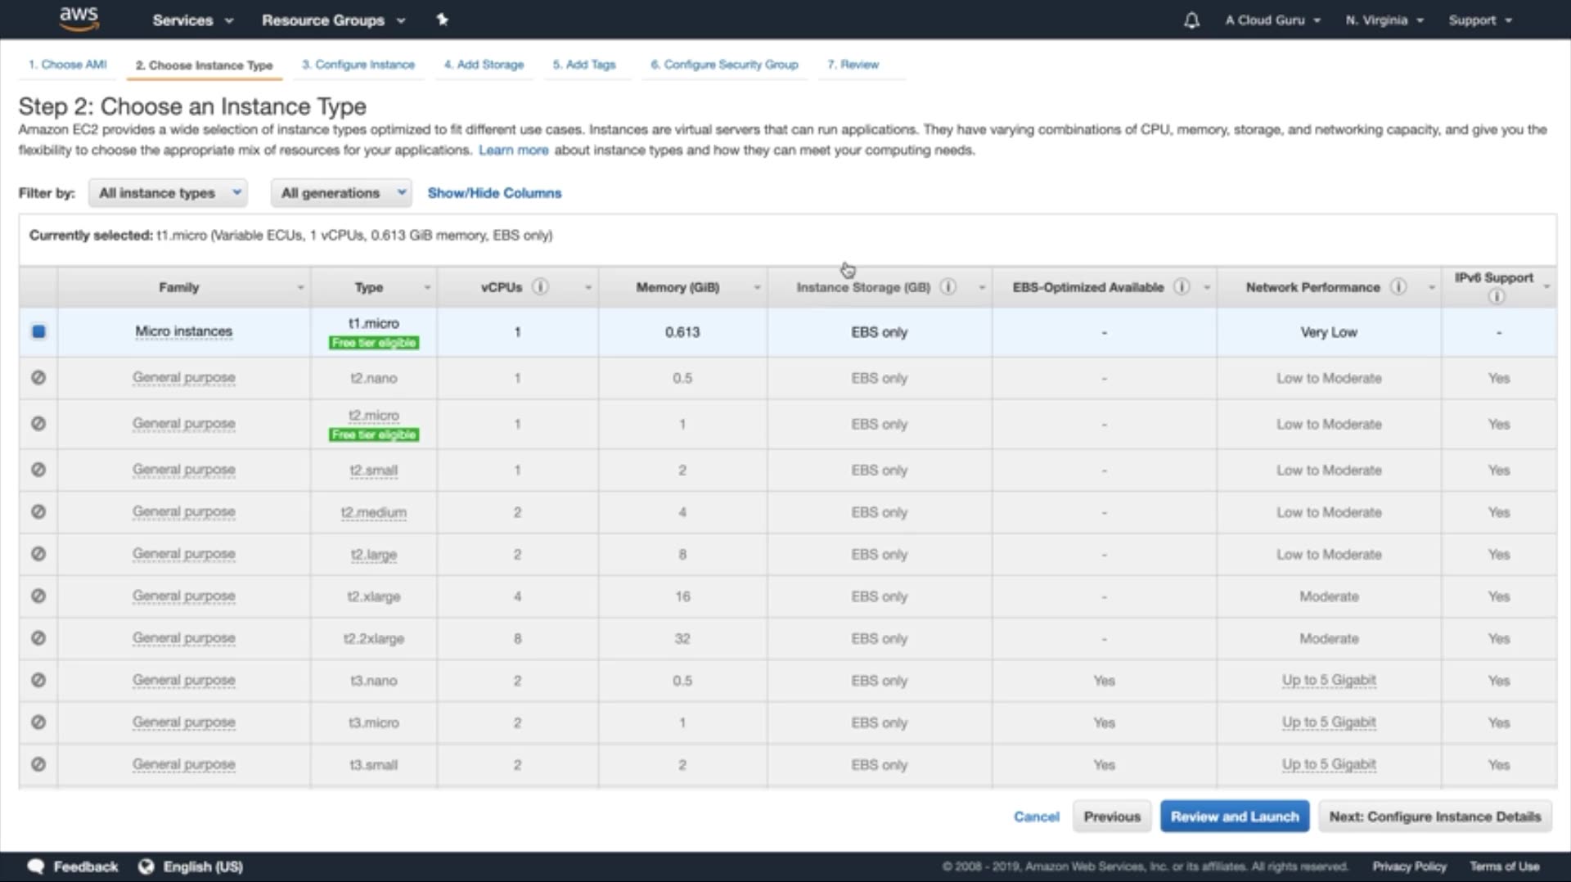The image size is (1571, 882).
Task: Click disabled selector icon for t2.large
Action: 38,554
